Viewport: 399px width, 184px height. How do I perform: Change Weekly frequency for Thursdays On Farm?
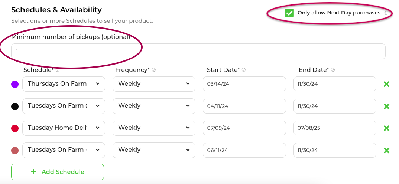(154, 84)
